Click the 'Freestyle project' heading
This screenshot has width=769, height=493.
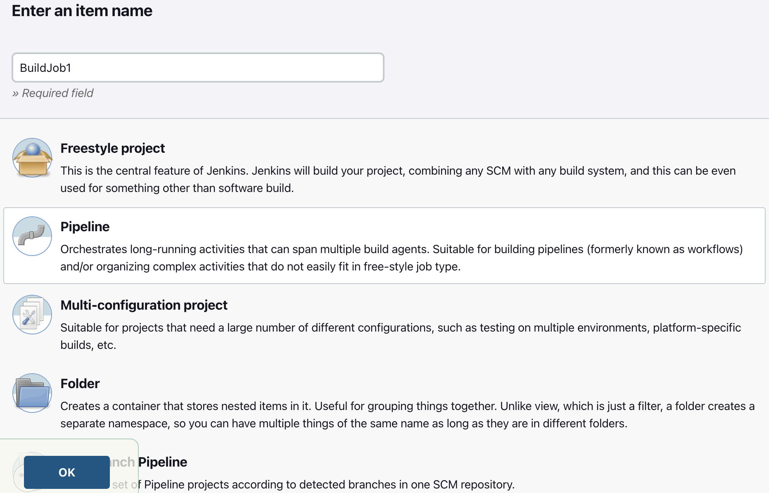point(112,148)
